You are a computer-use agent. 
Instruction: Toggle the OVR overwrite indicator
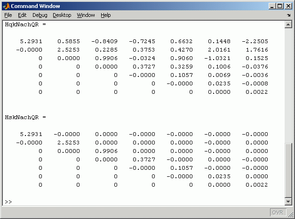pos(278,212)
